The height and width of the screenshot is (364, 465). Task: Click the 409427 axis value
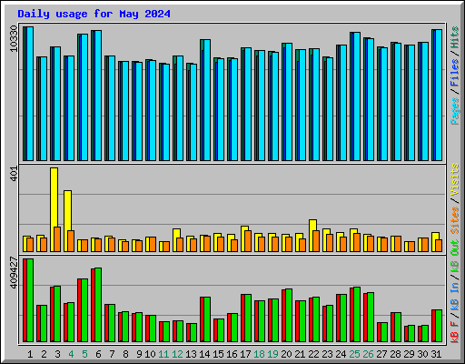pyautogui.click(x=14, y=272)
